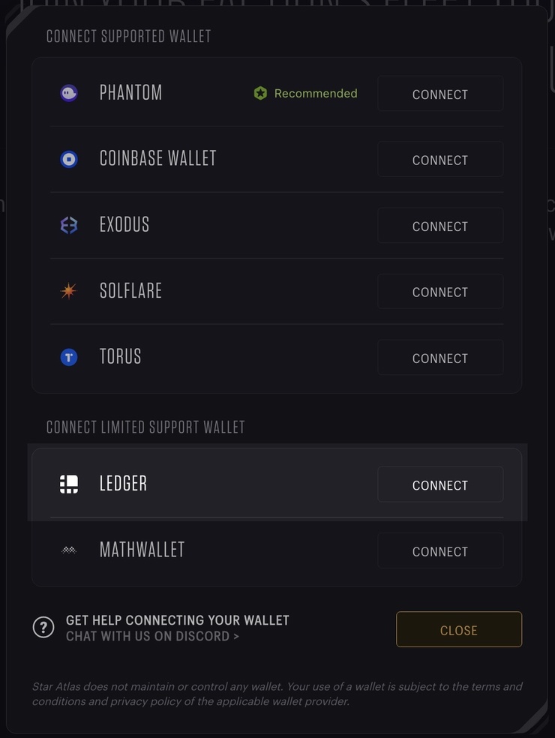Connect the Exodus wallet
This screenshot has width=555, height=738.
pos(440,226)
